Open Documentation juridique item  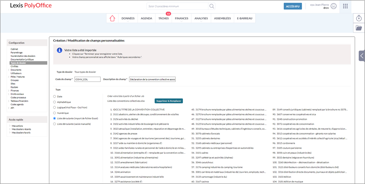(x=22, y=60)
